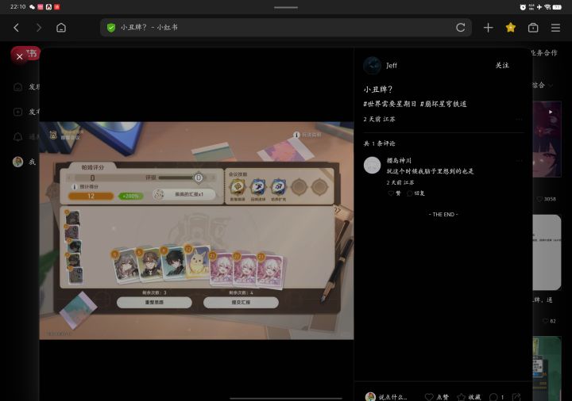
Task: Open a new tab with plus icon
Action: click(488, 28)
